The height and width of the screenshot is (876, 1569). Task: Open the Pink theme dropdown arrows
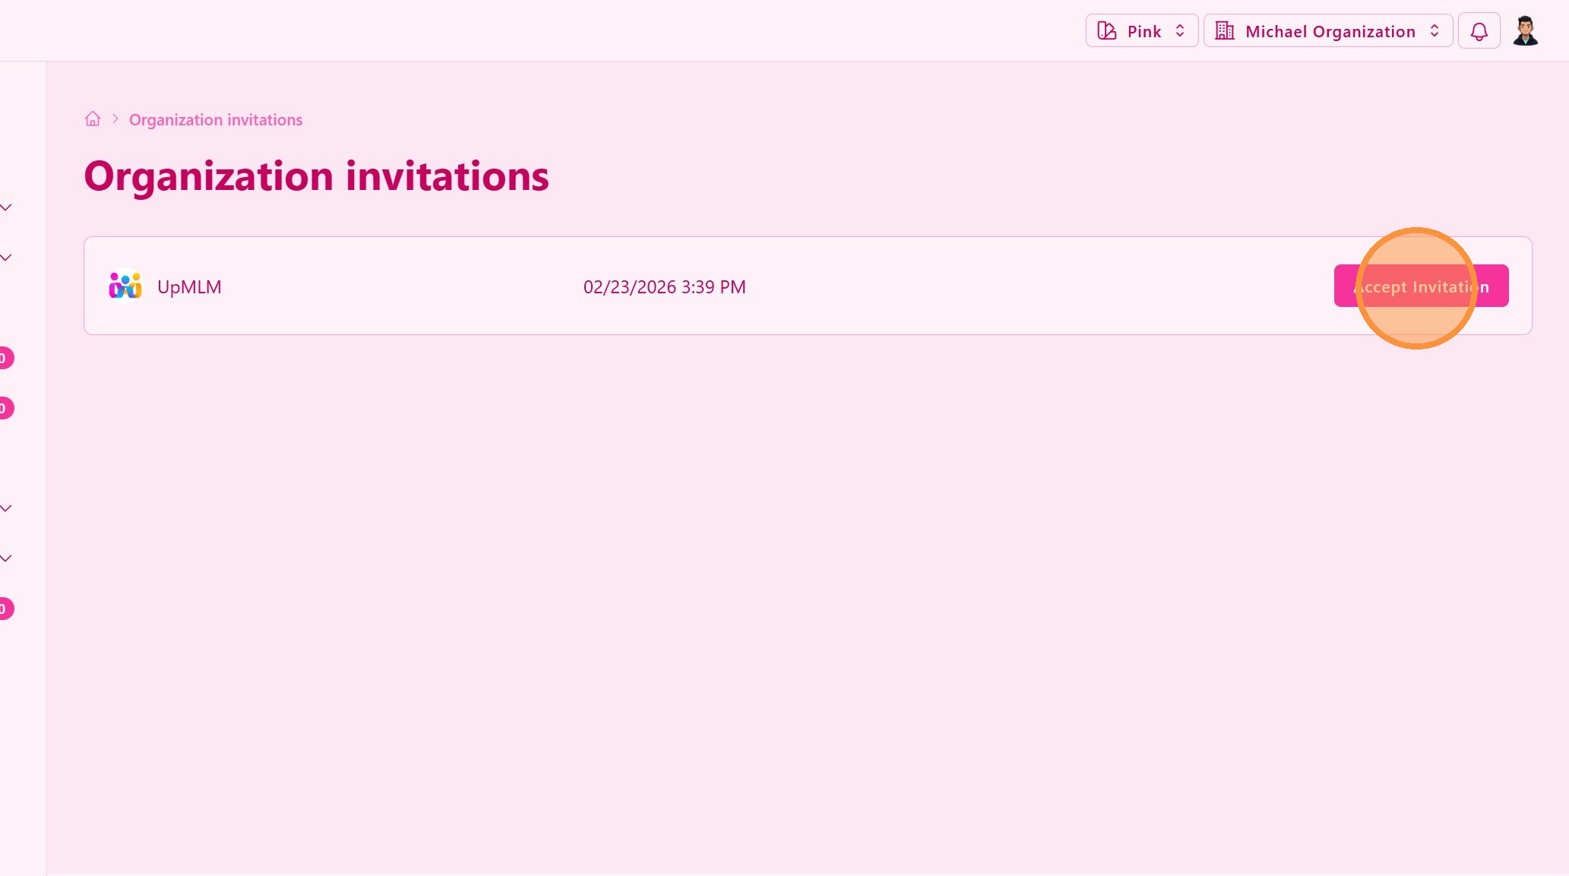click(1180, 31)
